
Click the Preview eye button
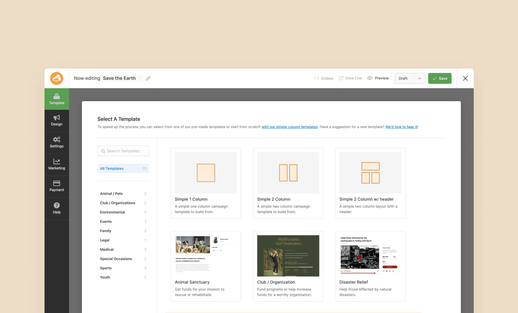coord(378,78)
